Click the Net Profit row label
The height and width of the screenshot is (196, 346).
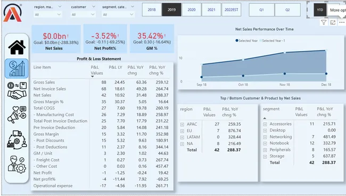(x=43, y=173)
